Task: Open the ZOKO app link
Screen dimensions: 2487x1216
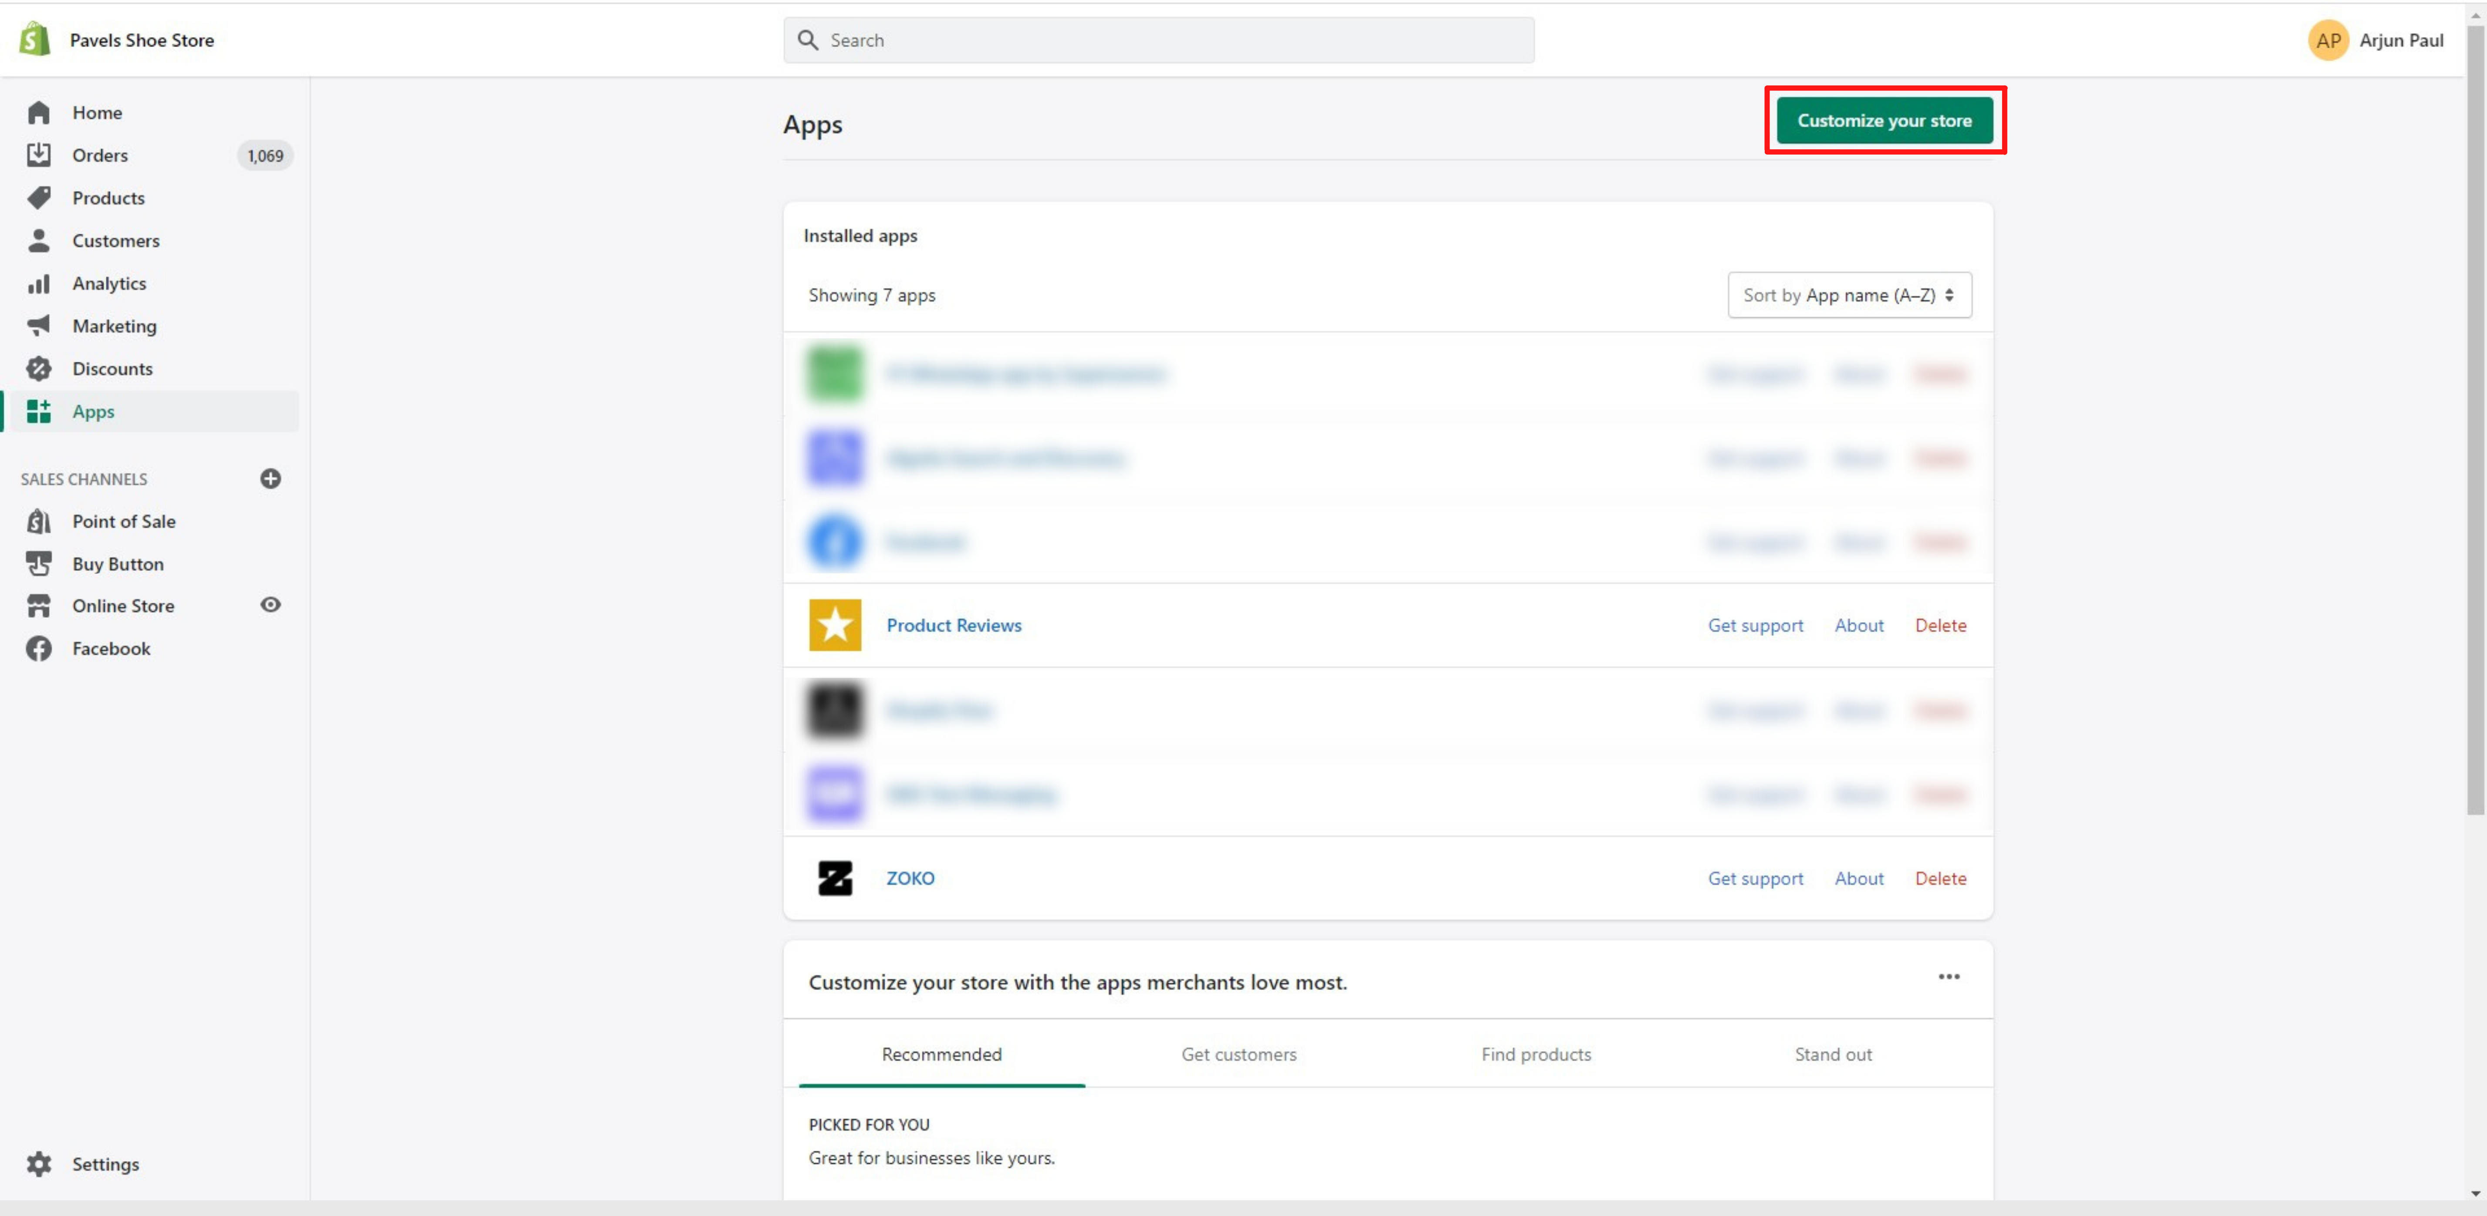Action: click(910, 878)
